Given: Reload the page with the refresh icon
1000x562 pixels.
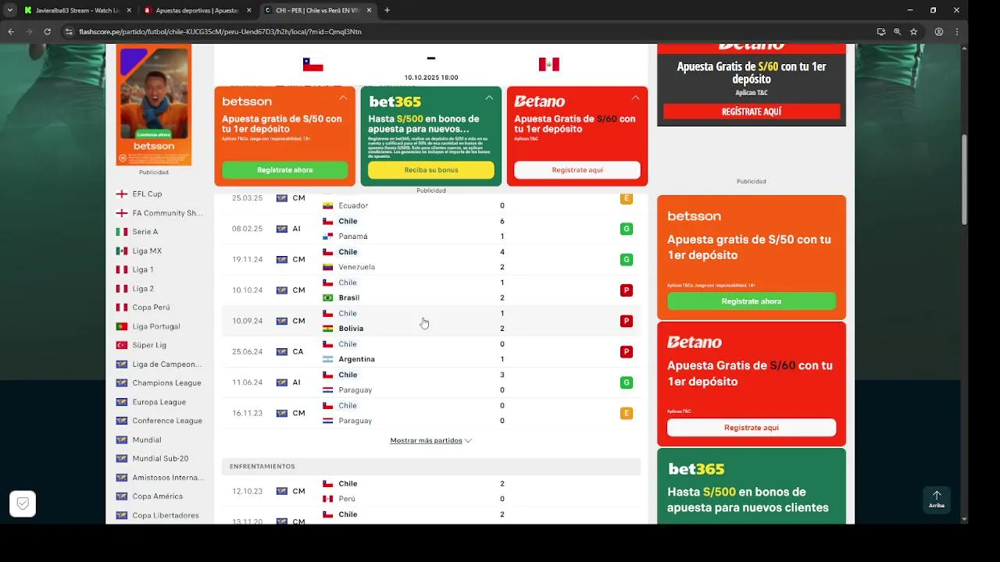Looking at the screenshot, I should click(x=48, y=32).
